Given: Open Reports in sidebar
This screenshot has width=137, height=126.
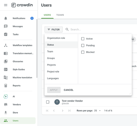Looking at the screenshot, I should tap(17, 86).
